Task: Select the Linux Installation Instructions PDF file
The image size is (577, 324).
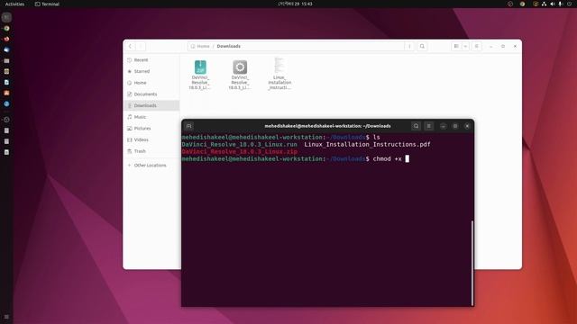Action: pos(279,74)
